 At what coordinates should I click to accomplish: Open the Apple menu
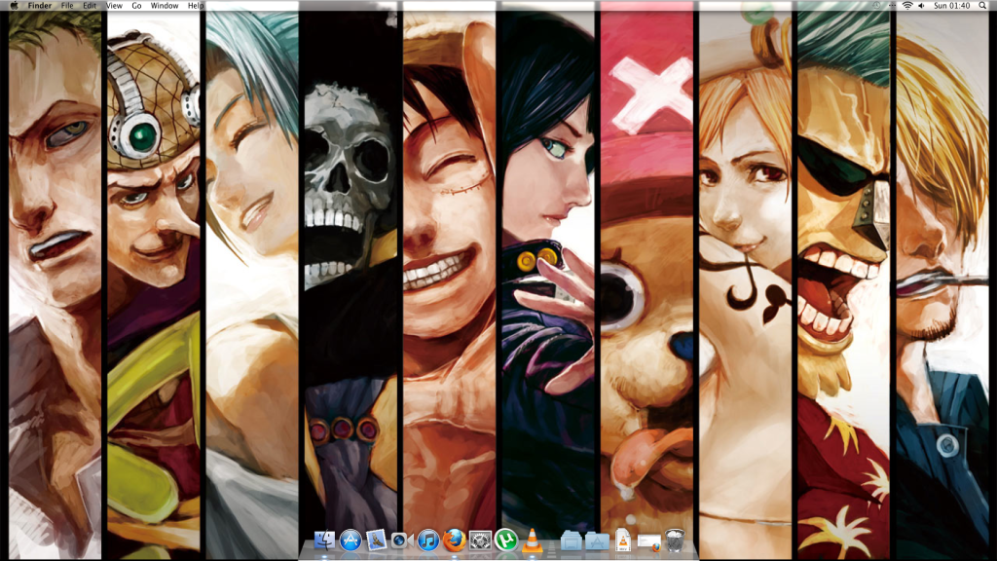[x=14, y=6]
